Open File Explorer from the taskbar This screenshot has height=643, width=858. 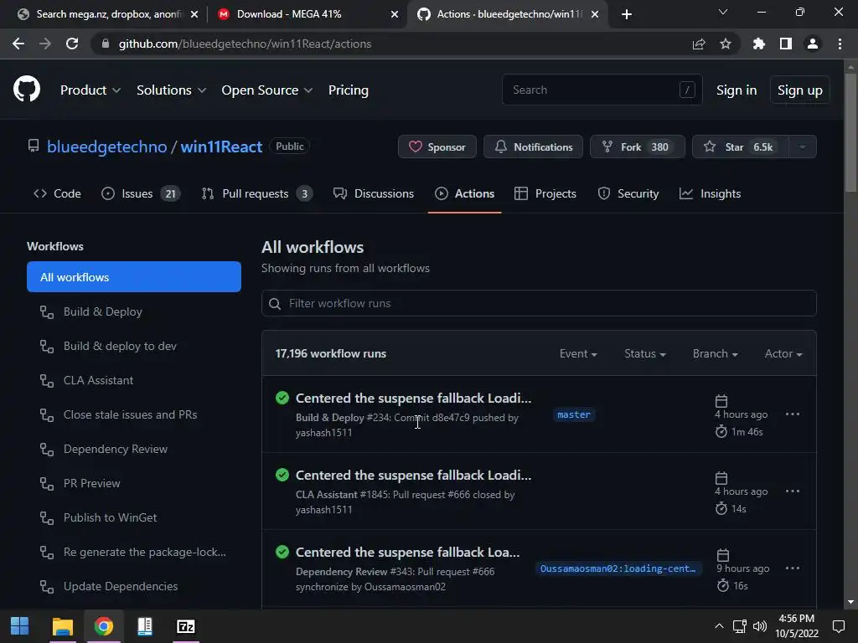62,626
